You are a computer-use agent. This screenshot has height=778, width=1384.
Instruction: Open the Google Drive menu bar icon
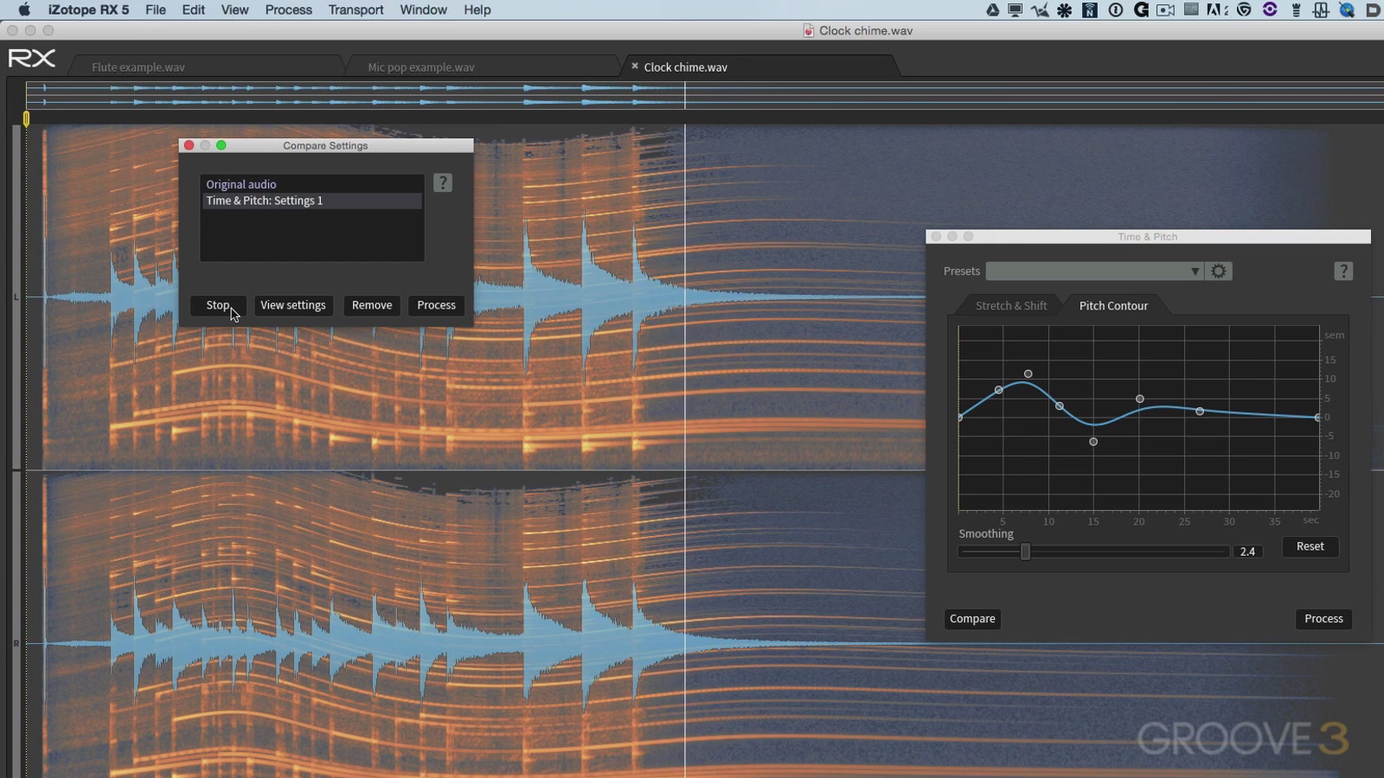992,10
